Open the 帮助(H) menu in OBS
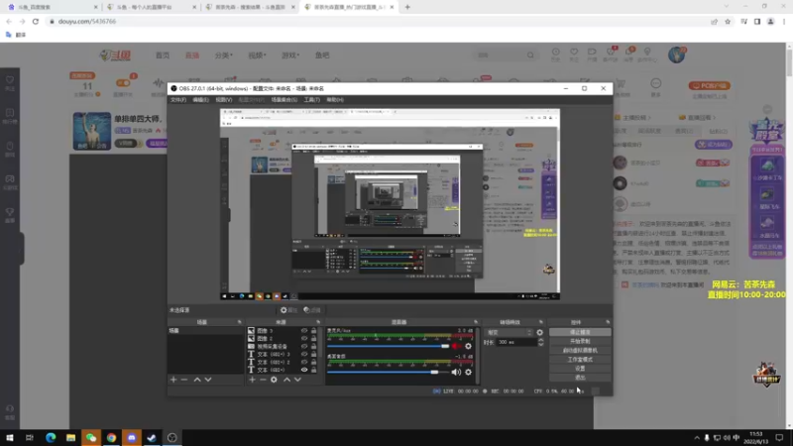 pos(335,100)
